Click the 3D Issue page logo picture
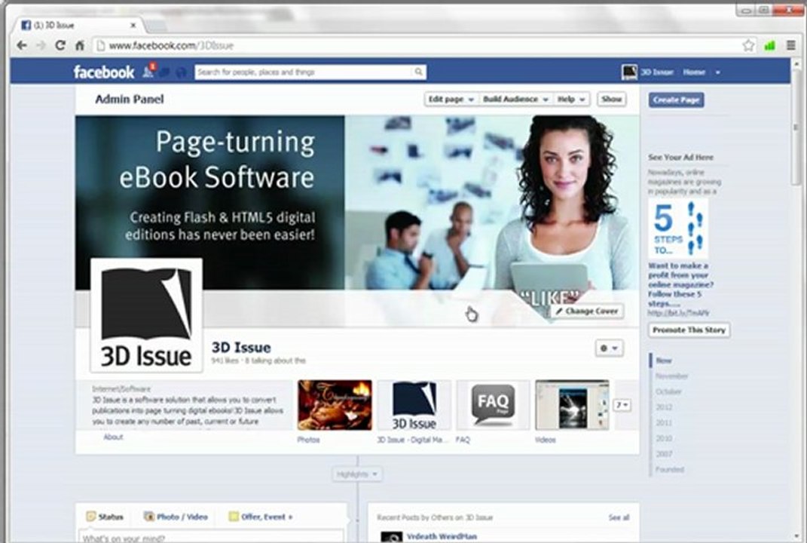 tap(147, 314)
